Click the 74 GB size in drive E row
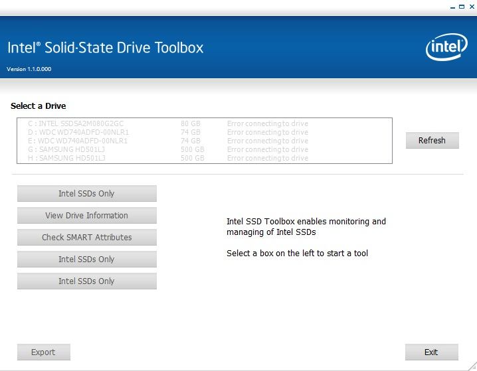 click(191, 141)
